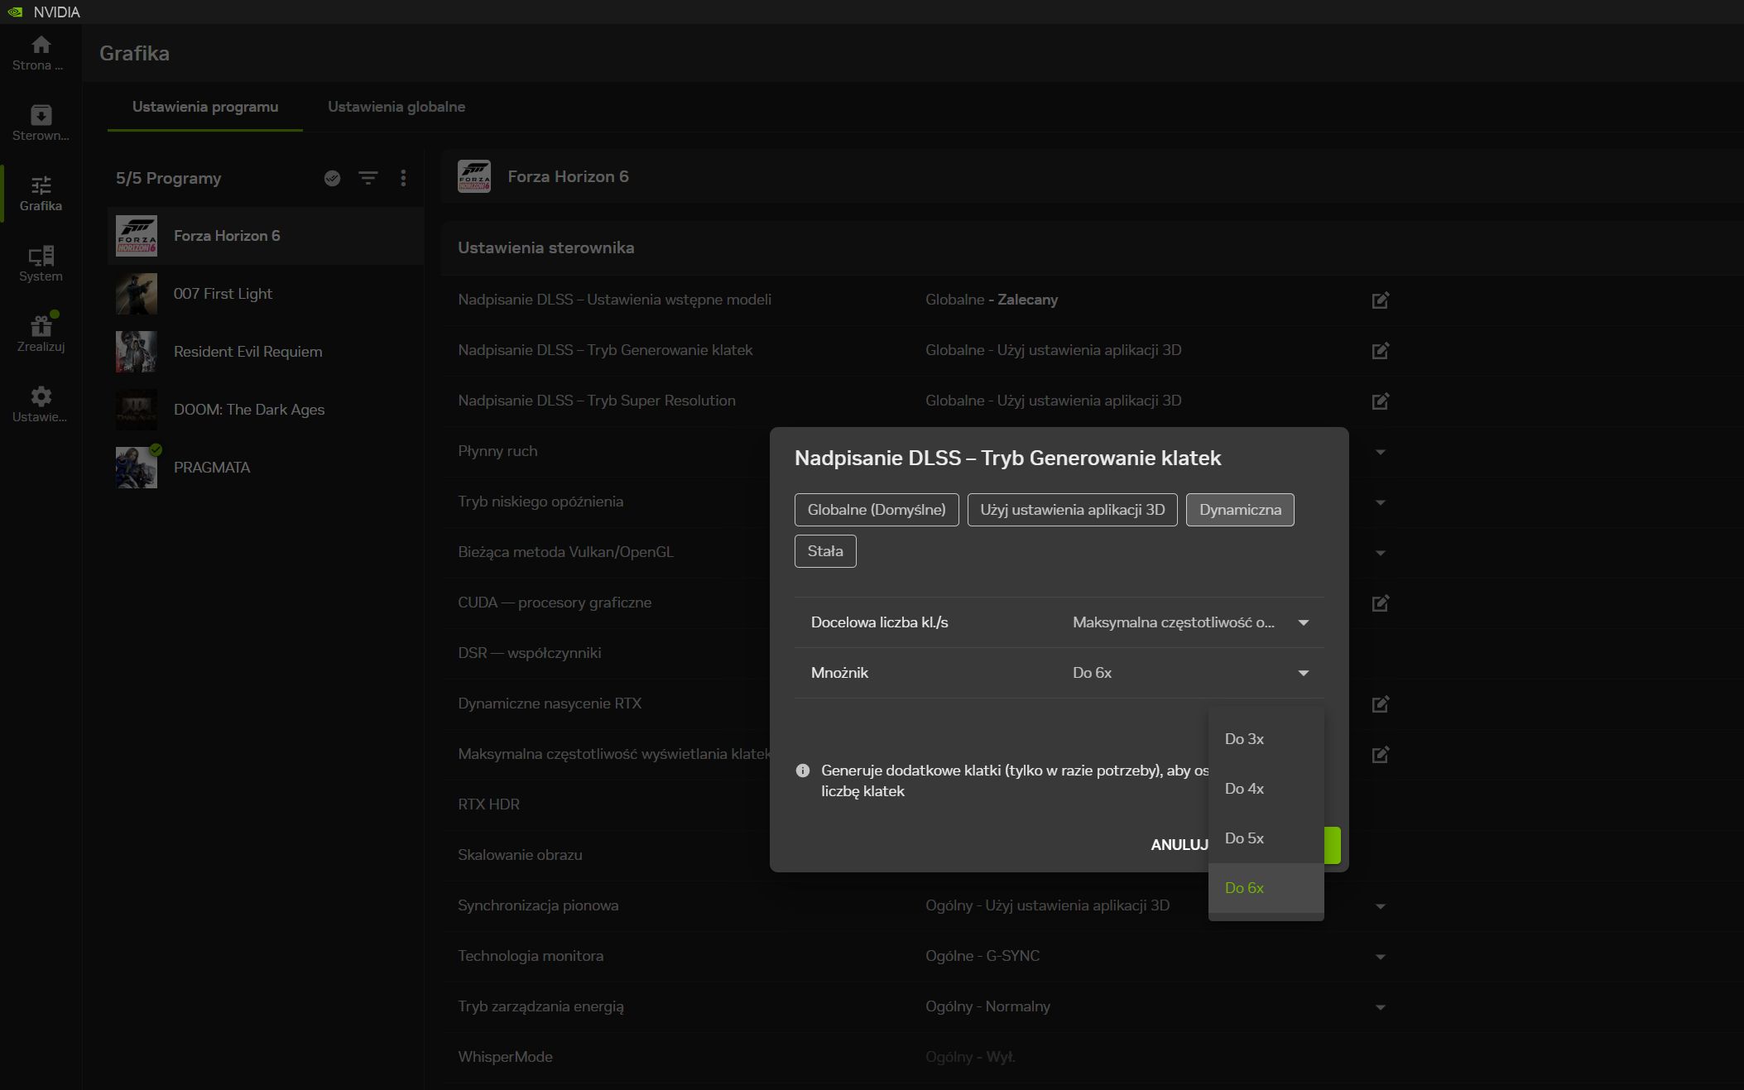The height and width of the screenshot is (1090, 1744).
Task: Click the Forza Horizon 6 list thumbnail
Action: [137, 236]
